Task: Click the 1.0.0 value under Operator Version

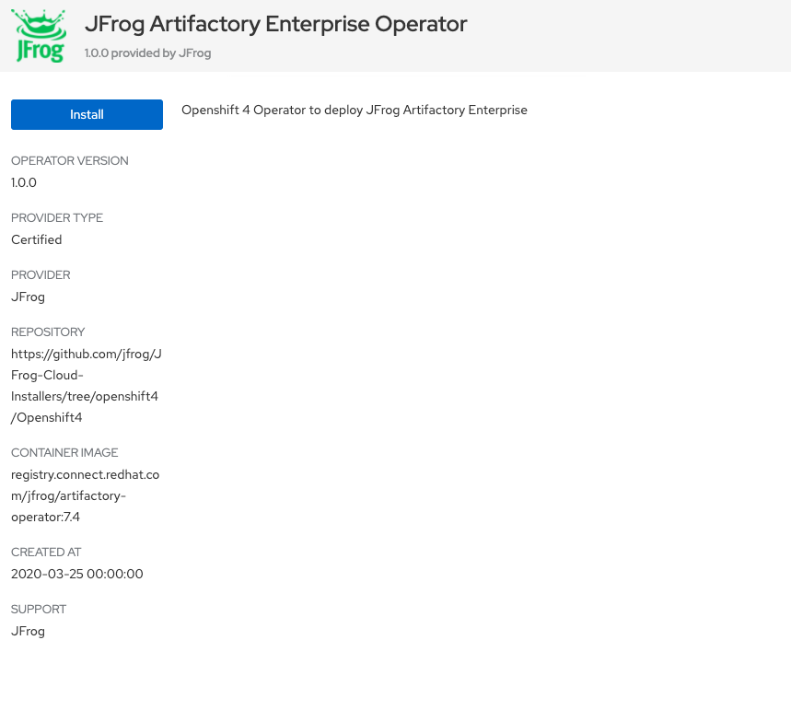Action: point(24,182)
